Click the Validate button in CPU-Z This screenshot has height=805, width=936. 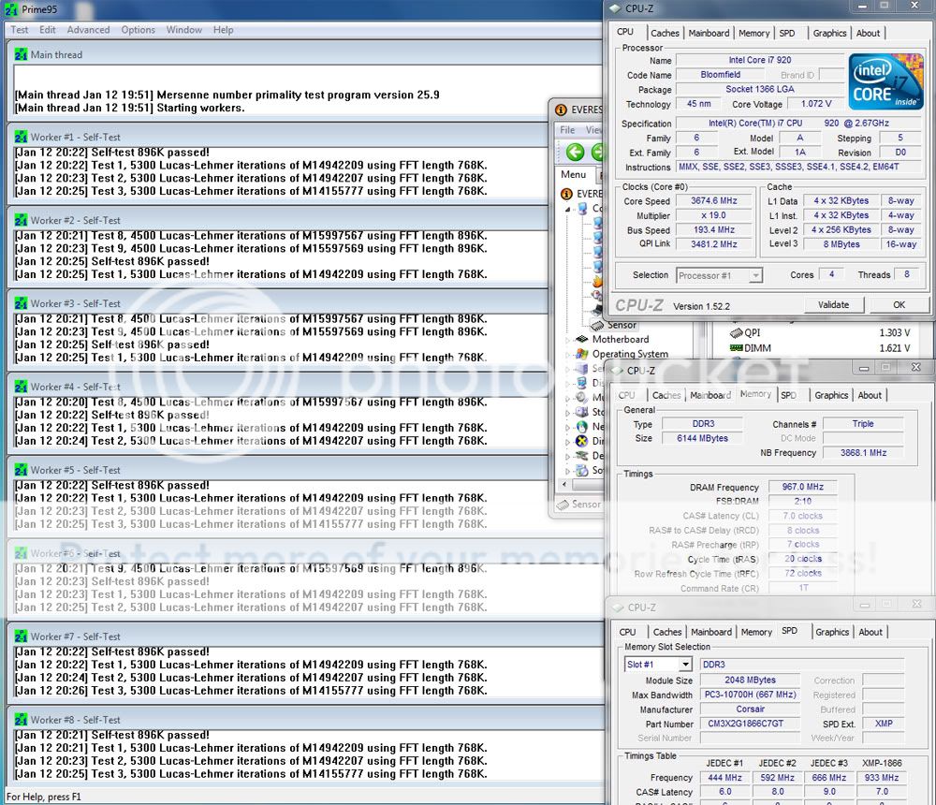pos(833,304)
